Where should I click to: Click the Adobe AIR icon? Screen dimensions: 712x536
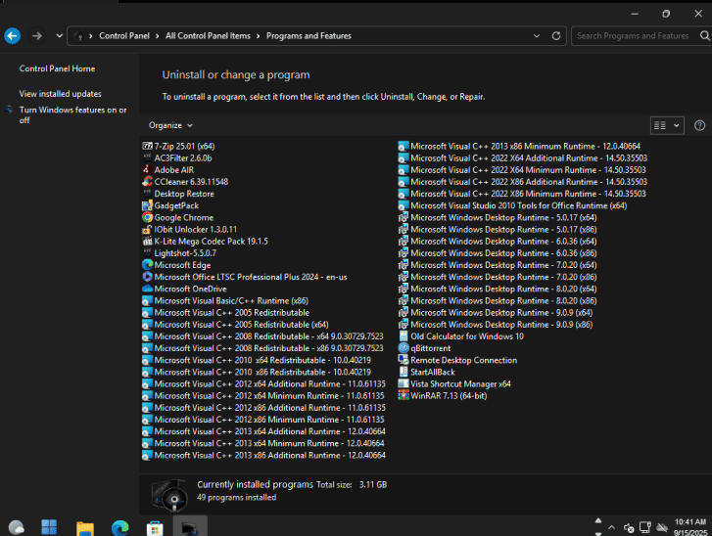(x=147, y=169)
